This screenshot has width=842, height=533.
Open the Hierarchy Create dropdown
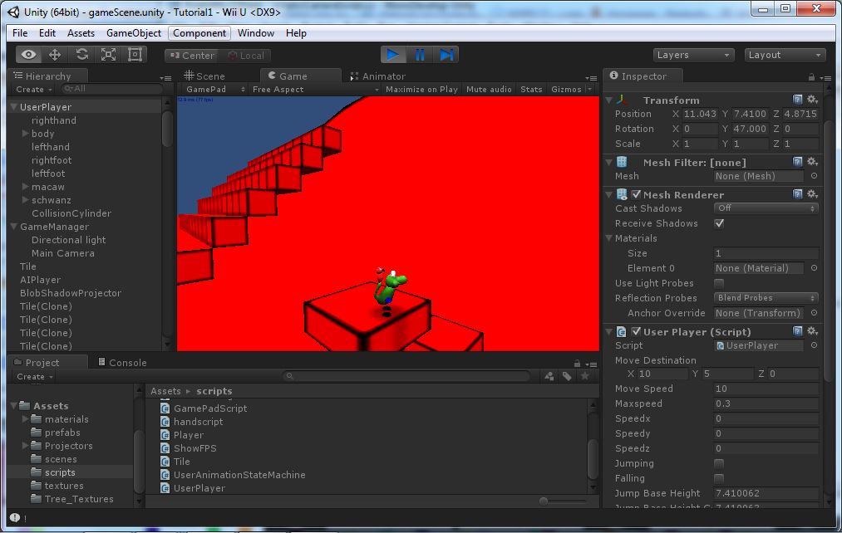click(34, 90)
